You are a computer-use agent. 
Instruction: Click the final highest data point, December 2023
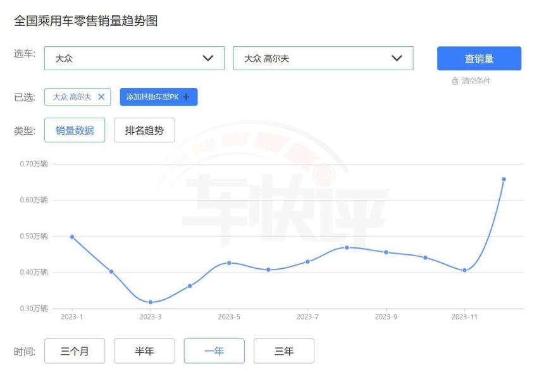504,180
